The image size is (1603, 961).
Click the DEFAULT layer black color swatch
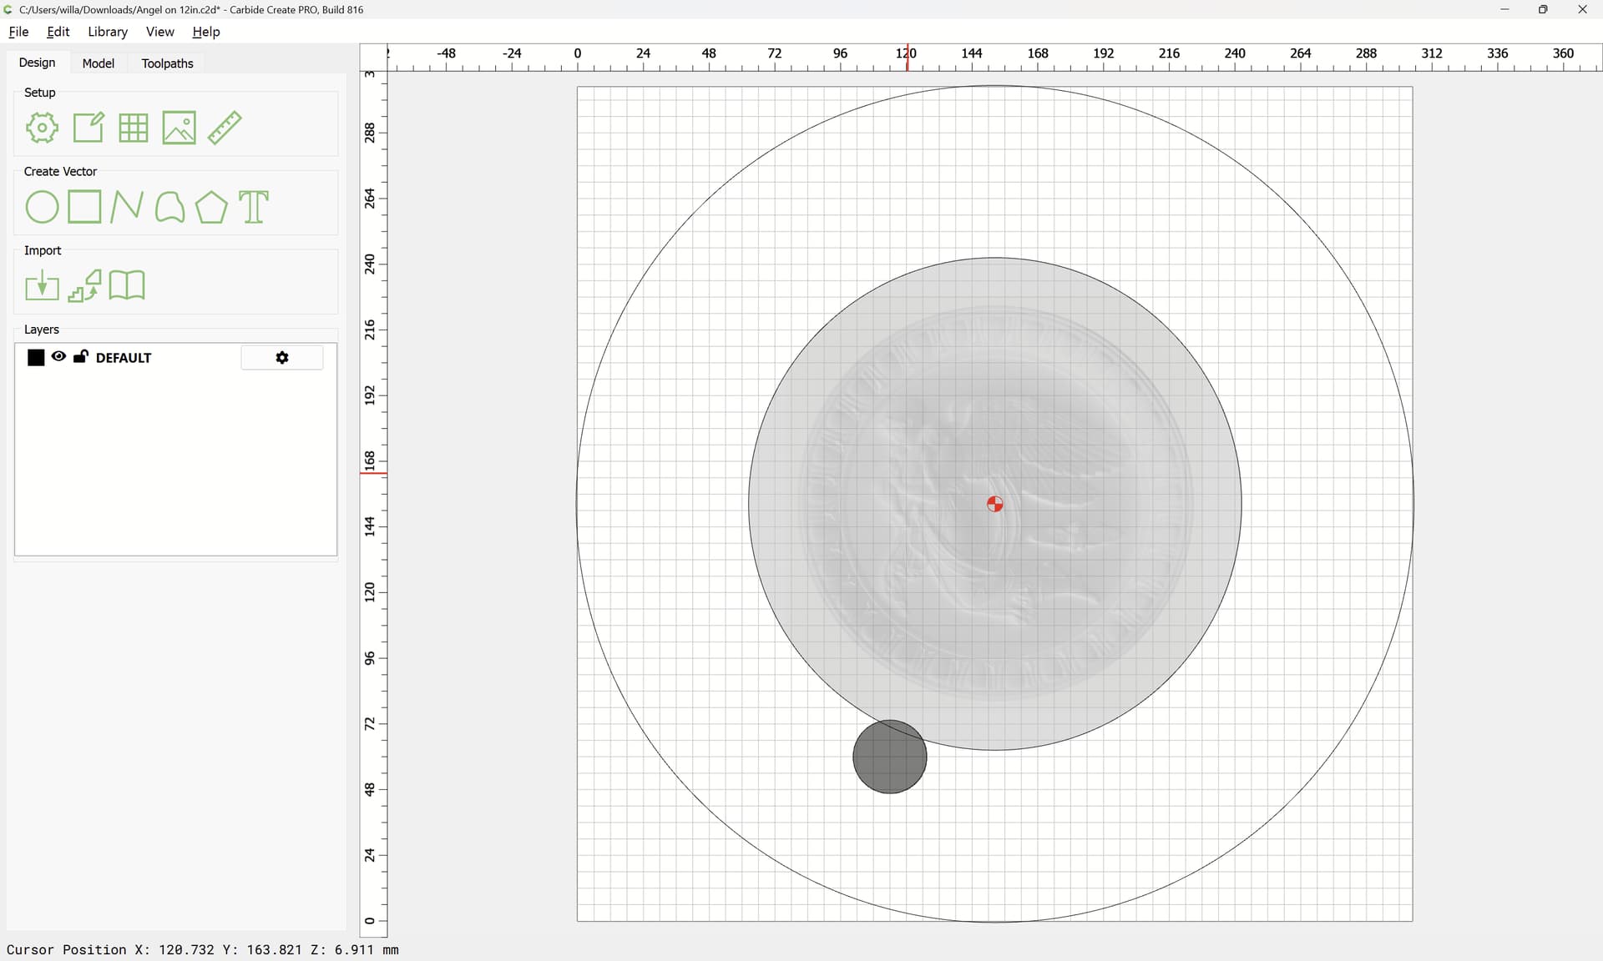coord(36,358)
